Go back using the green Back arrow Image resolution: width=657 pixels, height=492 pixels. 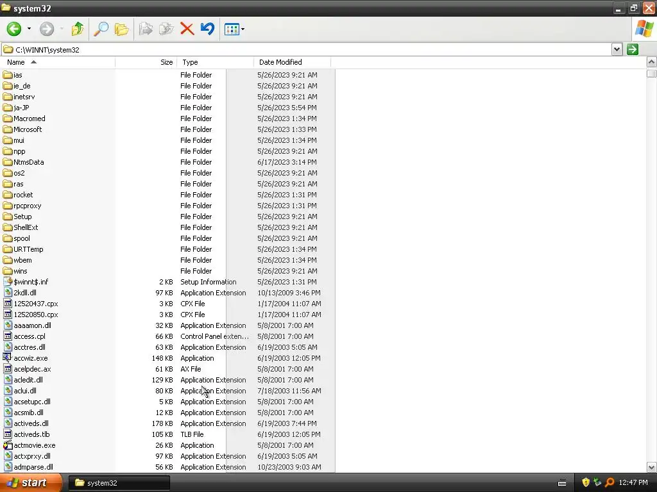click(x=14, y=29)
